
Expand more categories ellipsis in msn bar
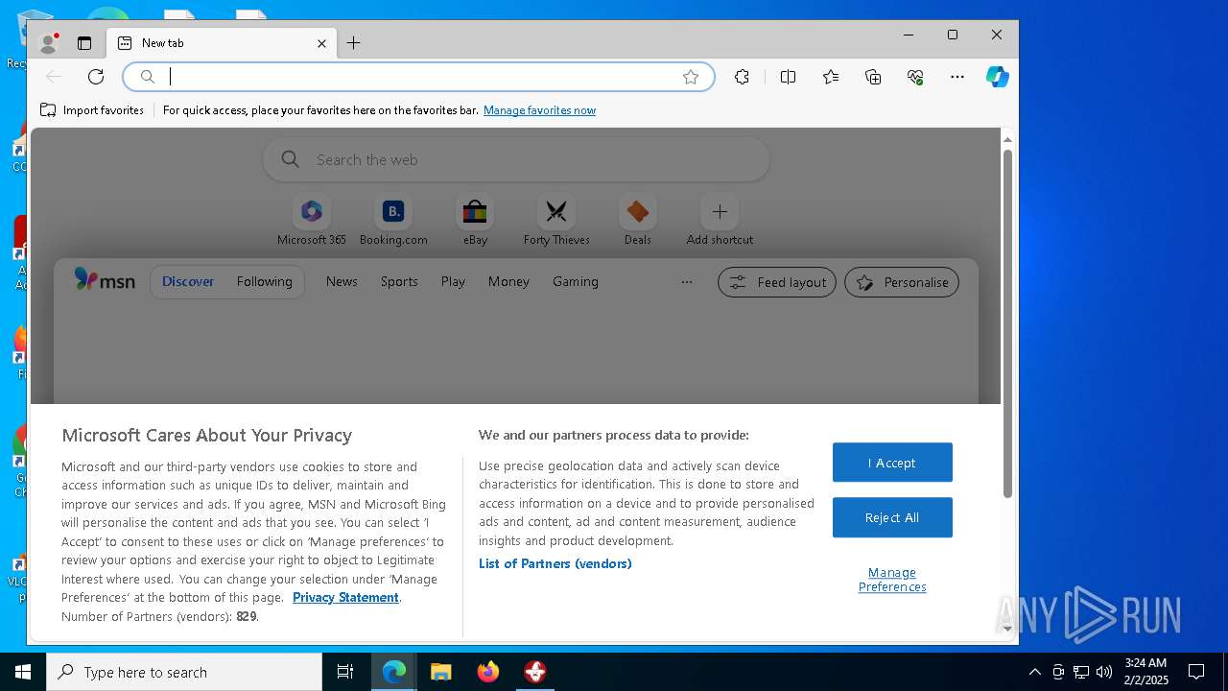click(x=687, y=282)
